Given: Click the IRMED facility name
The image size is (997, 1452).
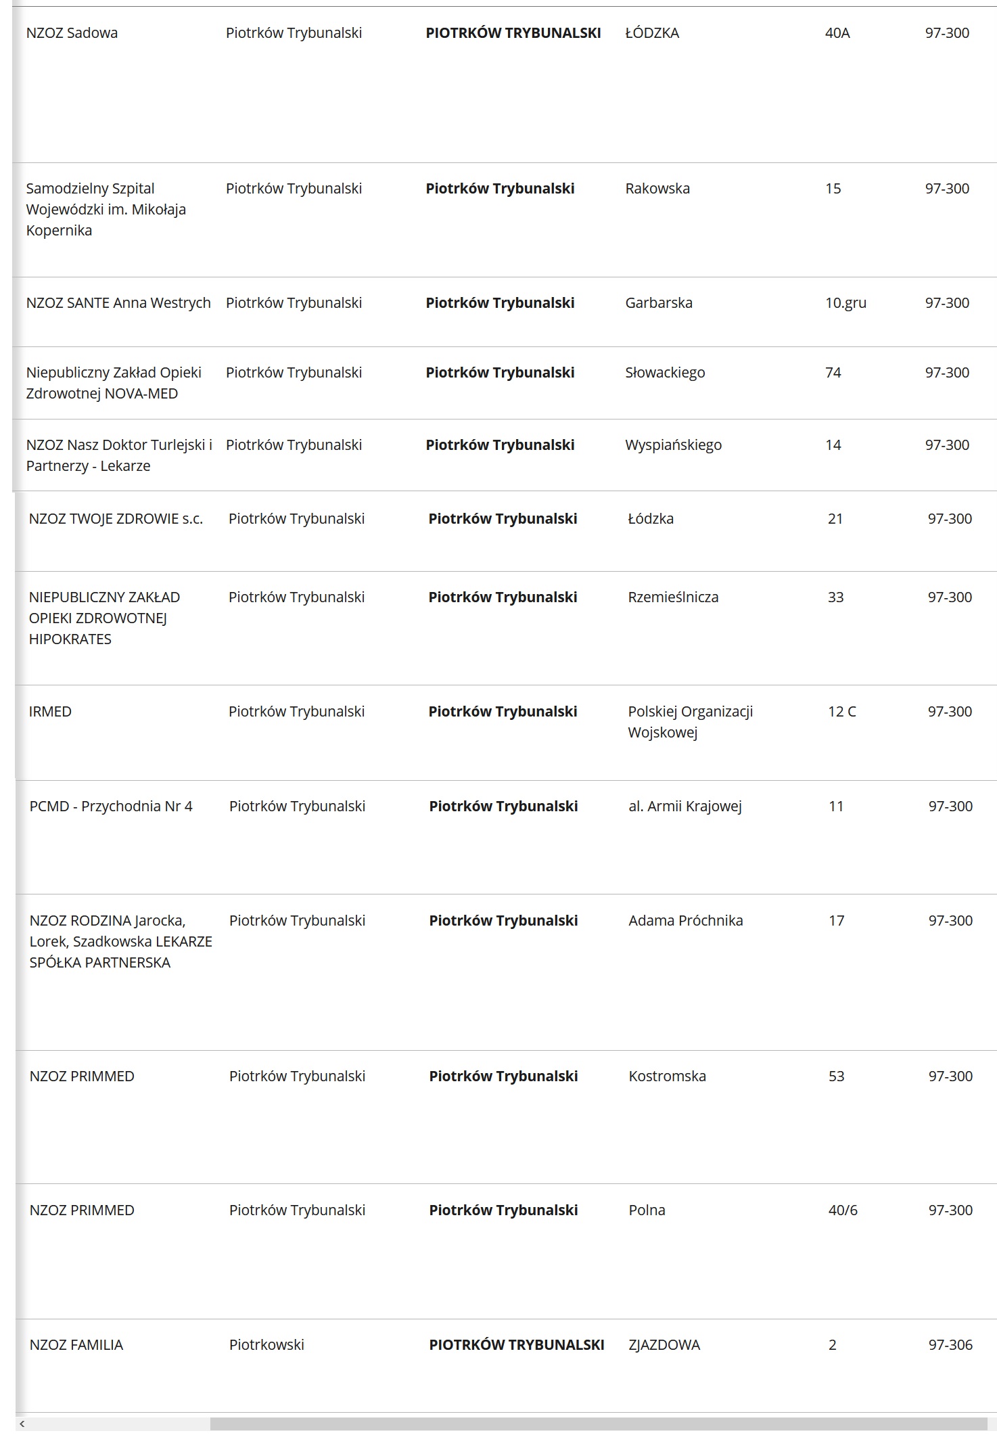Looking at the screenshot, I should [x=50, y=712].
